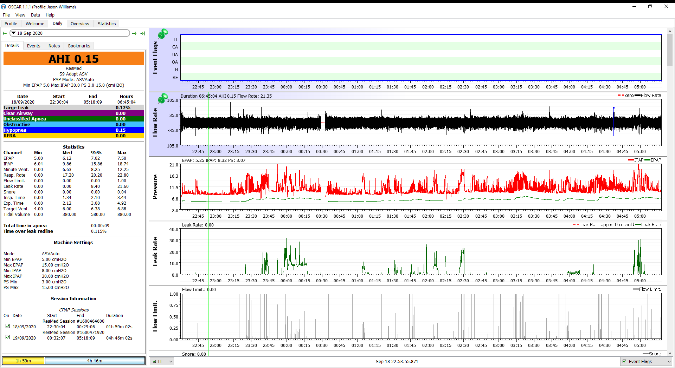
Task: Switch to the Profile tab
Action: pos(11,24)
